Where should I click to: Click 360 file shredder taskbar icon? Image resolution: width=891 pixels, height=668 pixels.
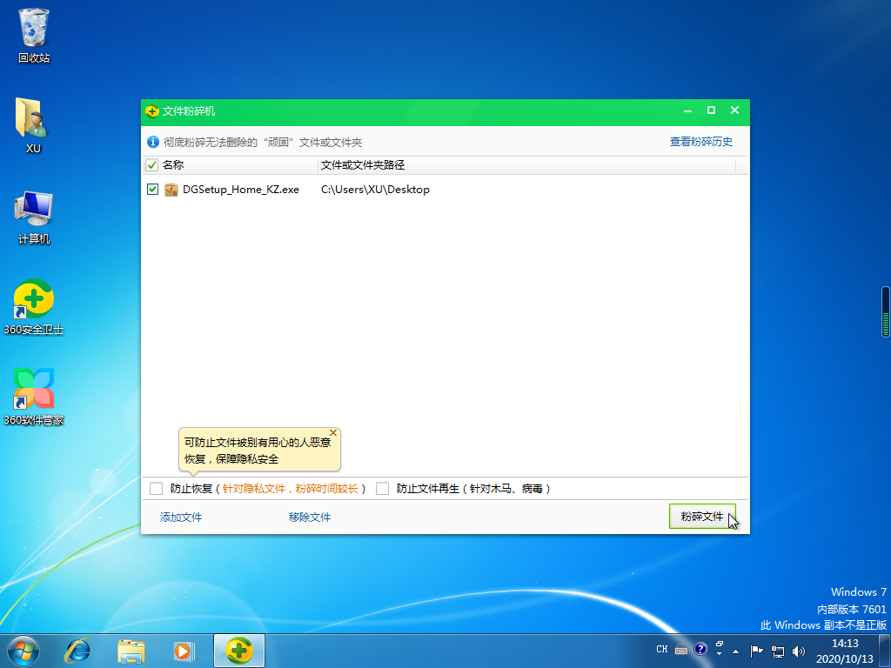tap(239, 650)
